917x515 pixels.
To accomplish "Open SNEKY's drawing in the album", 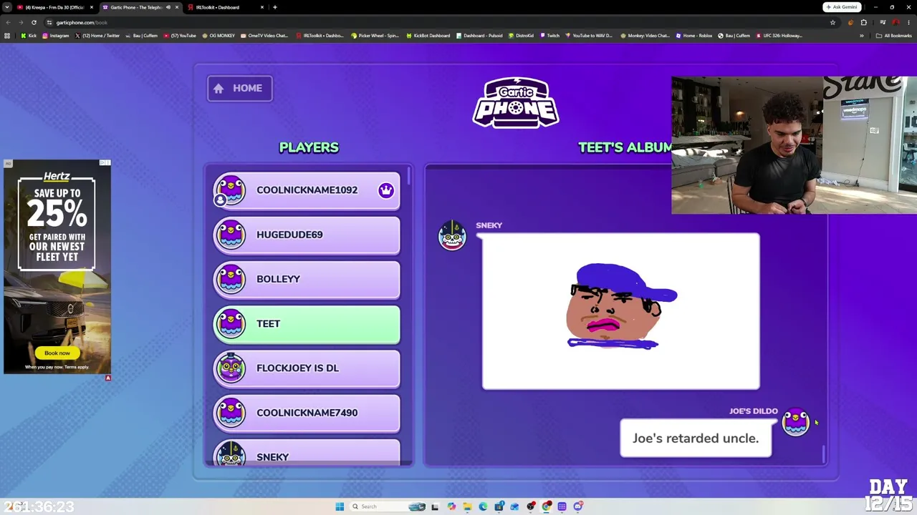I will click(620, 312).
